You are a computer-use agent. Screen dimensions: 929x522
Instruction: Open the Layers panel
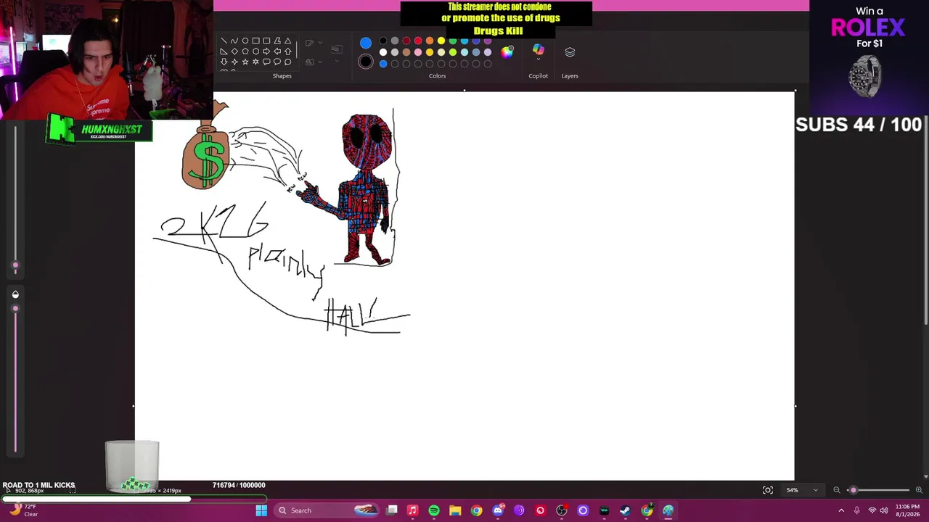[570, 52]
